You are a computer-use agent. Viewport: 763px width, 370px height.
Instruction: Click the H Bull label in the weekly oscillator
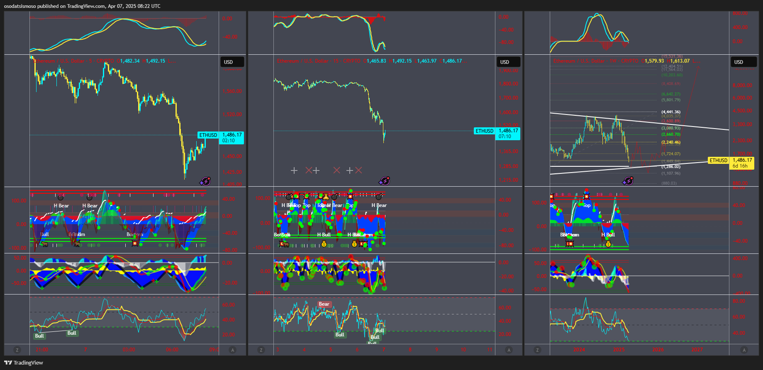tap(608, 235)
